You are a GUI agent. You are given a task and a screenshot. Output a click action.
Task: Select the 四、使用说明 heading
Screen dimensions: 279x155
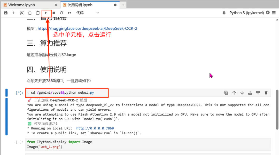coord(47,69)
